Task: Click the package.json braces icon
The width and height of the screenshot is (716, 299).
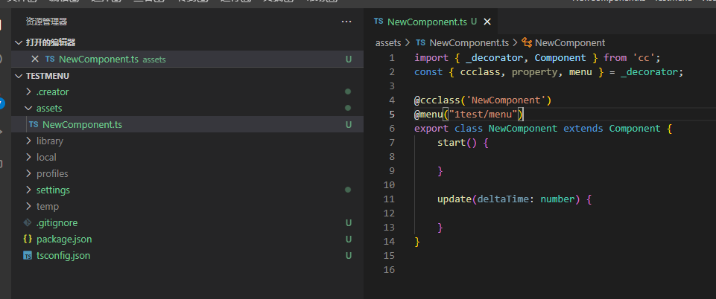Action: (x=28, y=239)
